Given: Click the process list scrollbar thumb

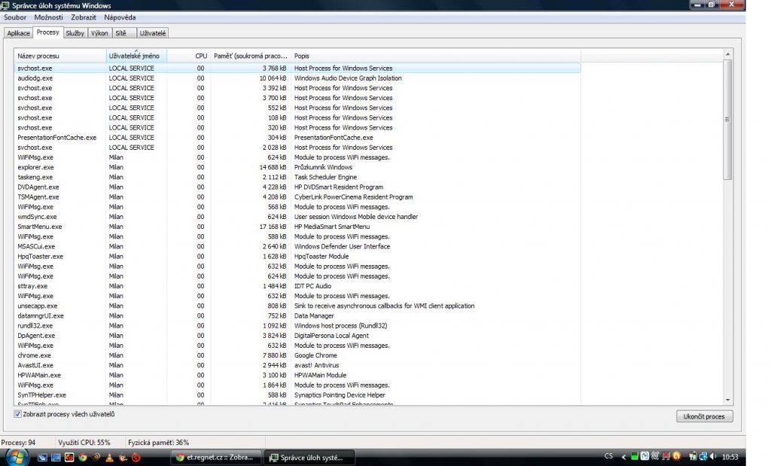Looking at the screenshot, I should 728,120.
